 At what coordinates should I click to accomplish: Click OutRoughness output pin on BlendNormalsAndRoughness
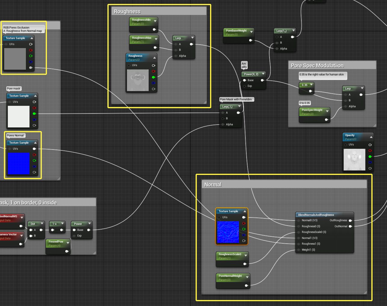[350, 220]
